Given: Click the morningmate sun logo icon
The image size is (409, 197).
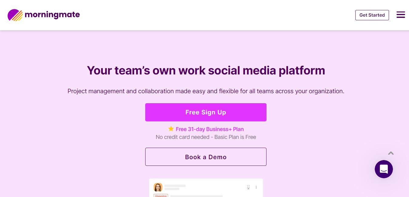Looking at the screenshot, I should click(x=15, y=15).
